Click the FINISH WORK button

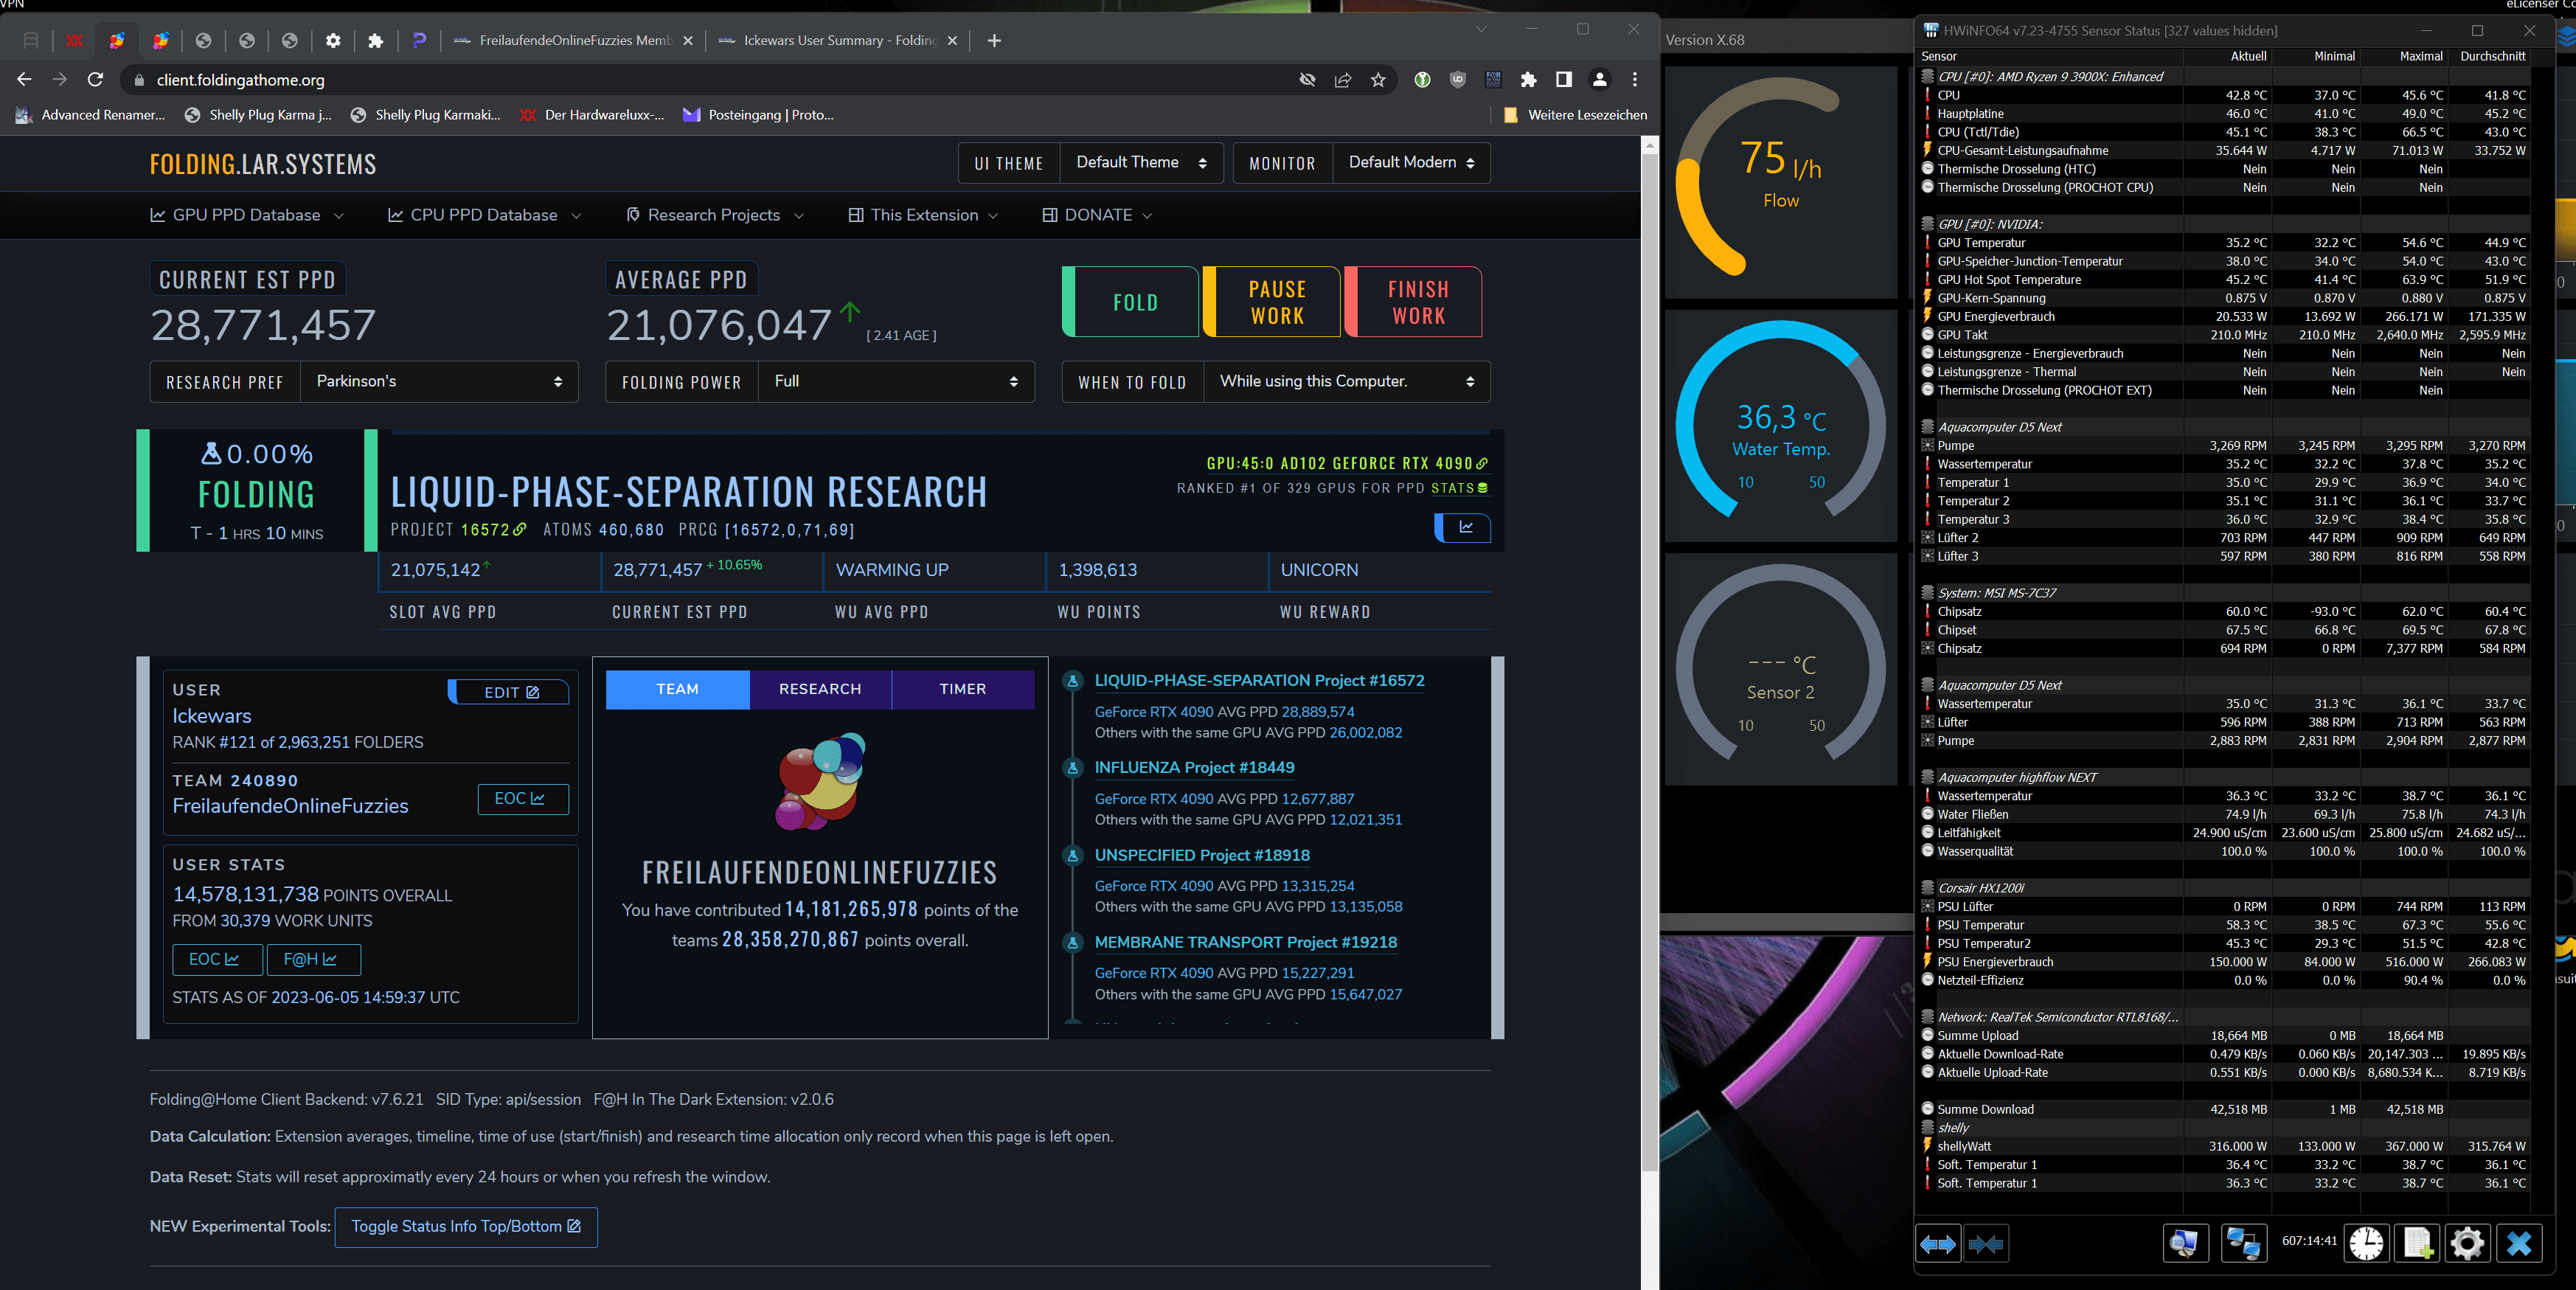(x=1413, y=302)
